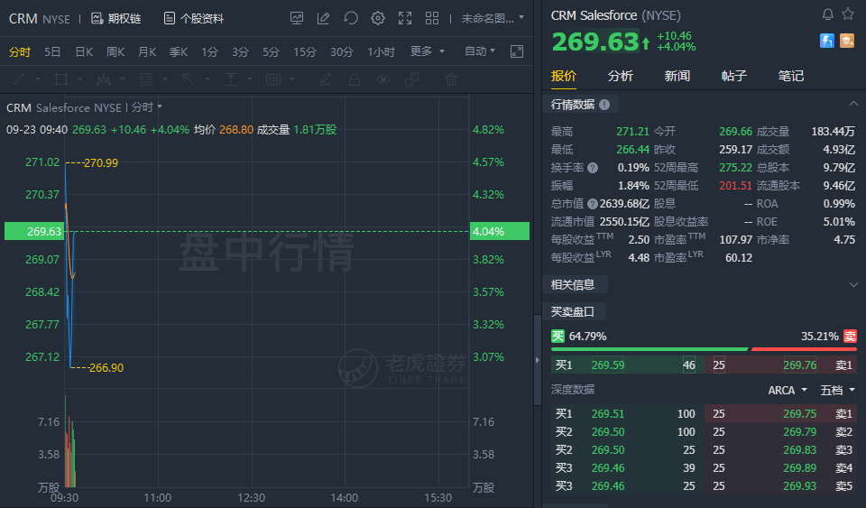Open the 更多 timeframe dropdown

(428, 51)
